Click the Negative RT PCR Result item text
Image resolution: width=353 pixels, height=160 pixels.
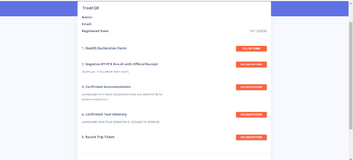pos(120,64)
